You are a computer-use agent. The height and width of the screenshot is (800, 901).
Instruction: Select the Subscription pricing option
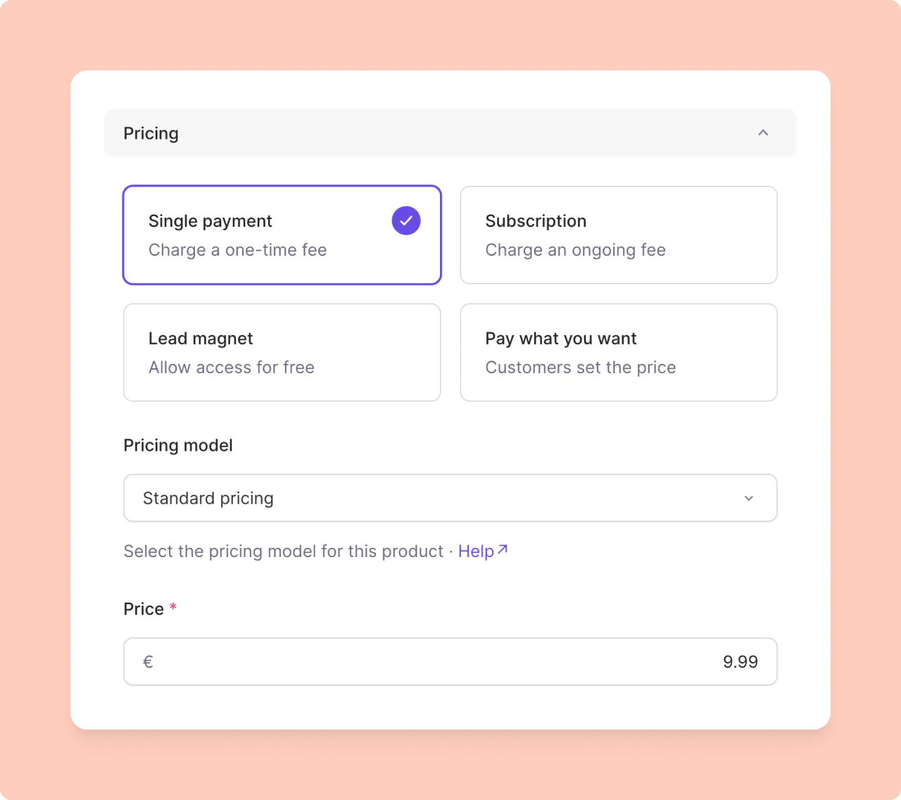(618, 235)
